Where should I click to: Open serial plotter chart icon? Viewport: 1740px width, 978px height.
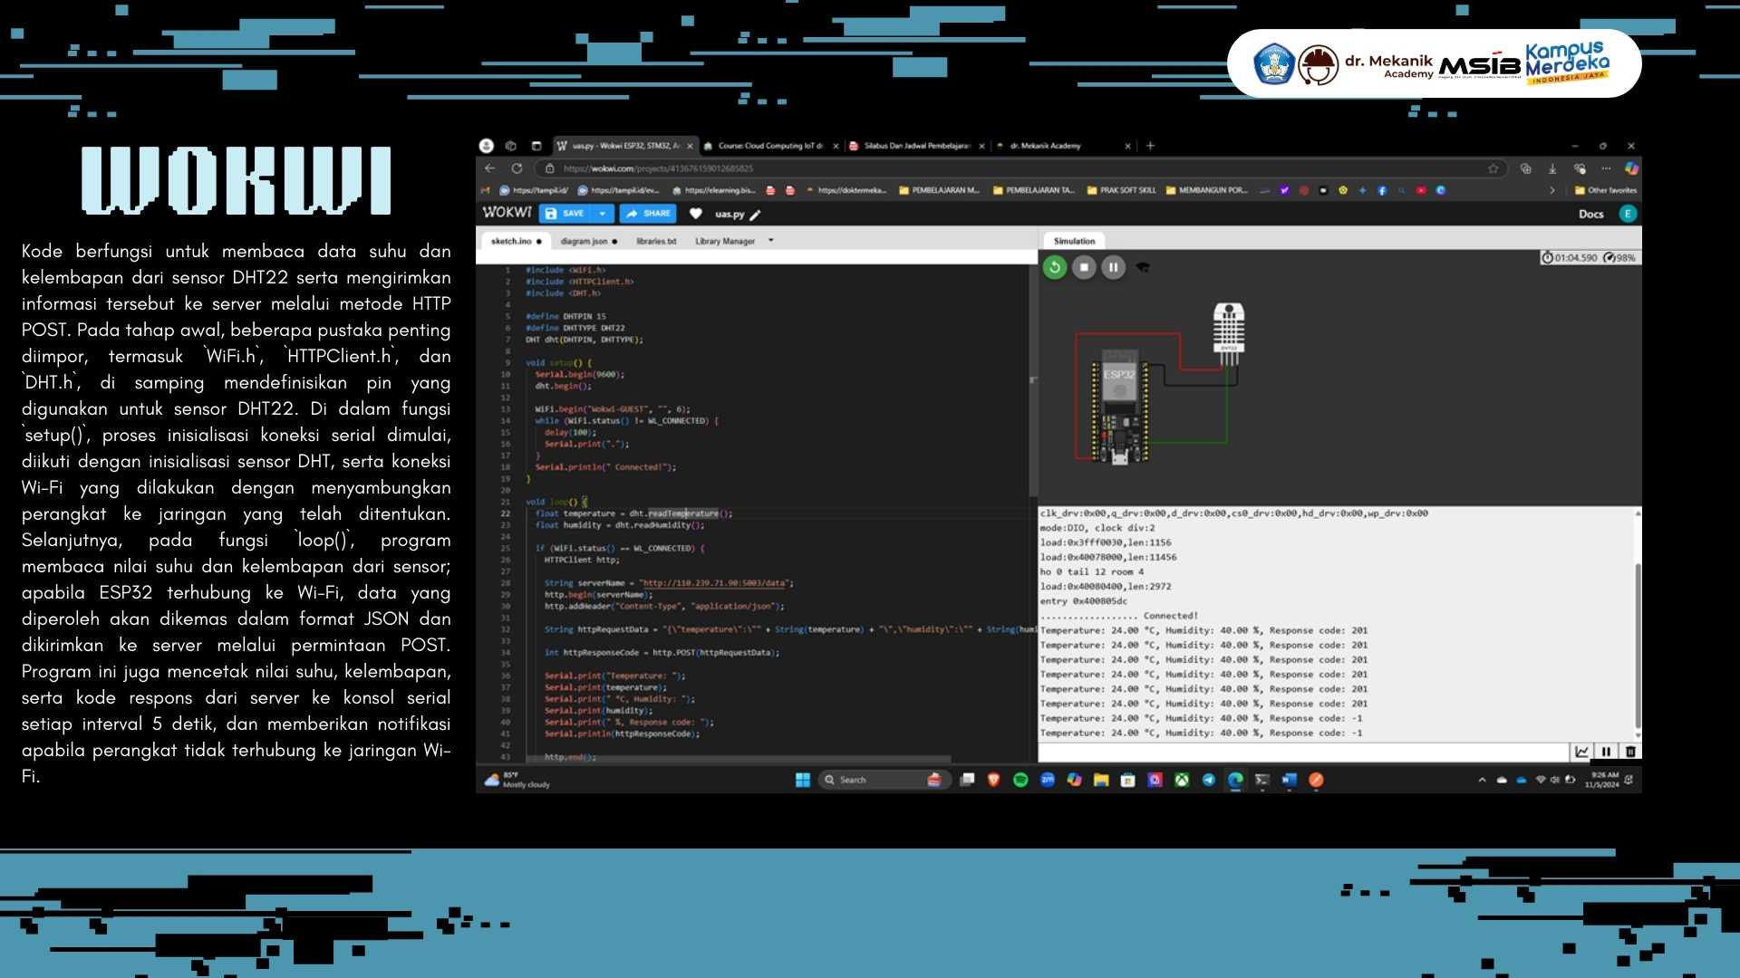pos(1581,752)
